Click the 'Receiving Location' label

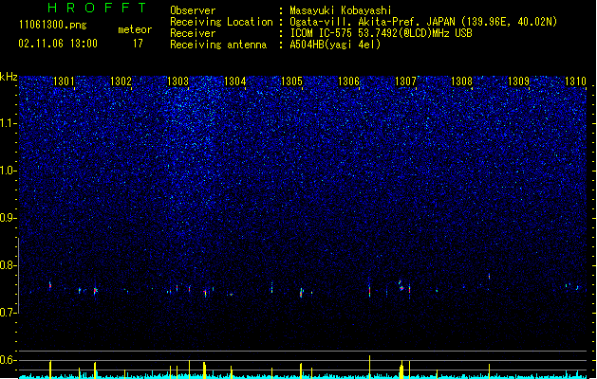click(x=221, y=22)
